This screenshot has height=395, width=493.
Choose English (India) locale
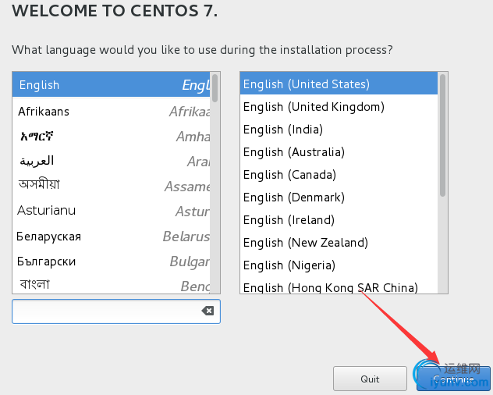(x=339, y=130)
